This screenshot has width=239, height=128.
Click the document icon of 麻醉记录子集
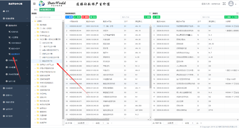[x=40, y=54]
